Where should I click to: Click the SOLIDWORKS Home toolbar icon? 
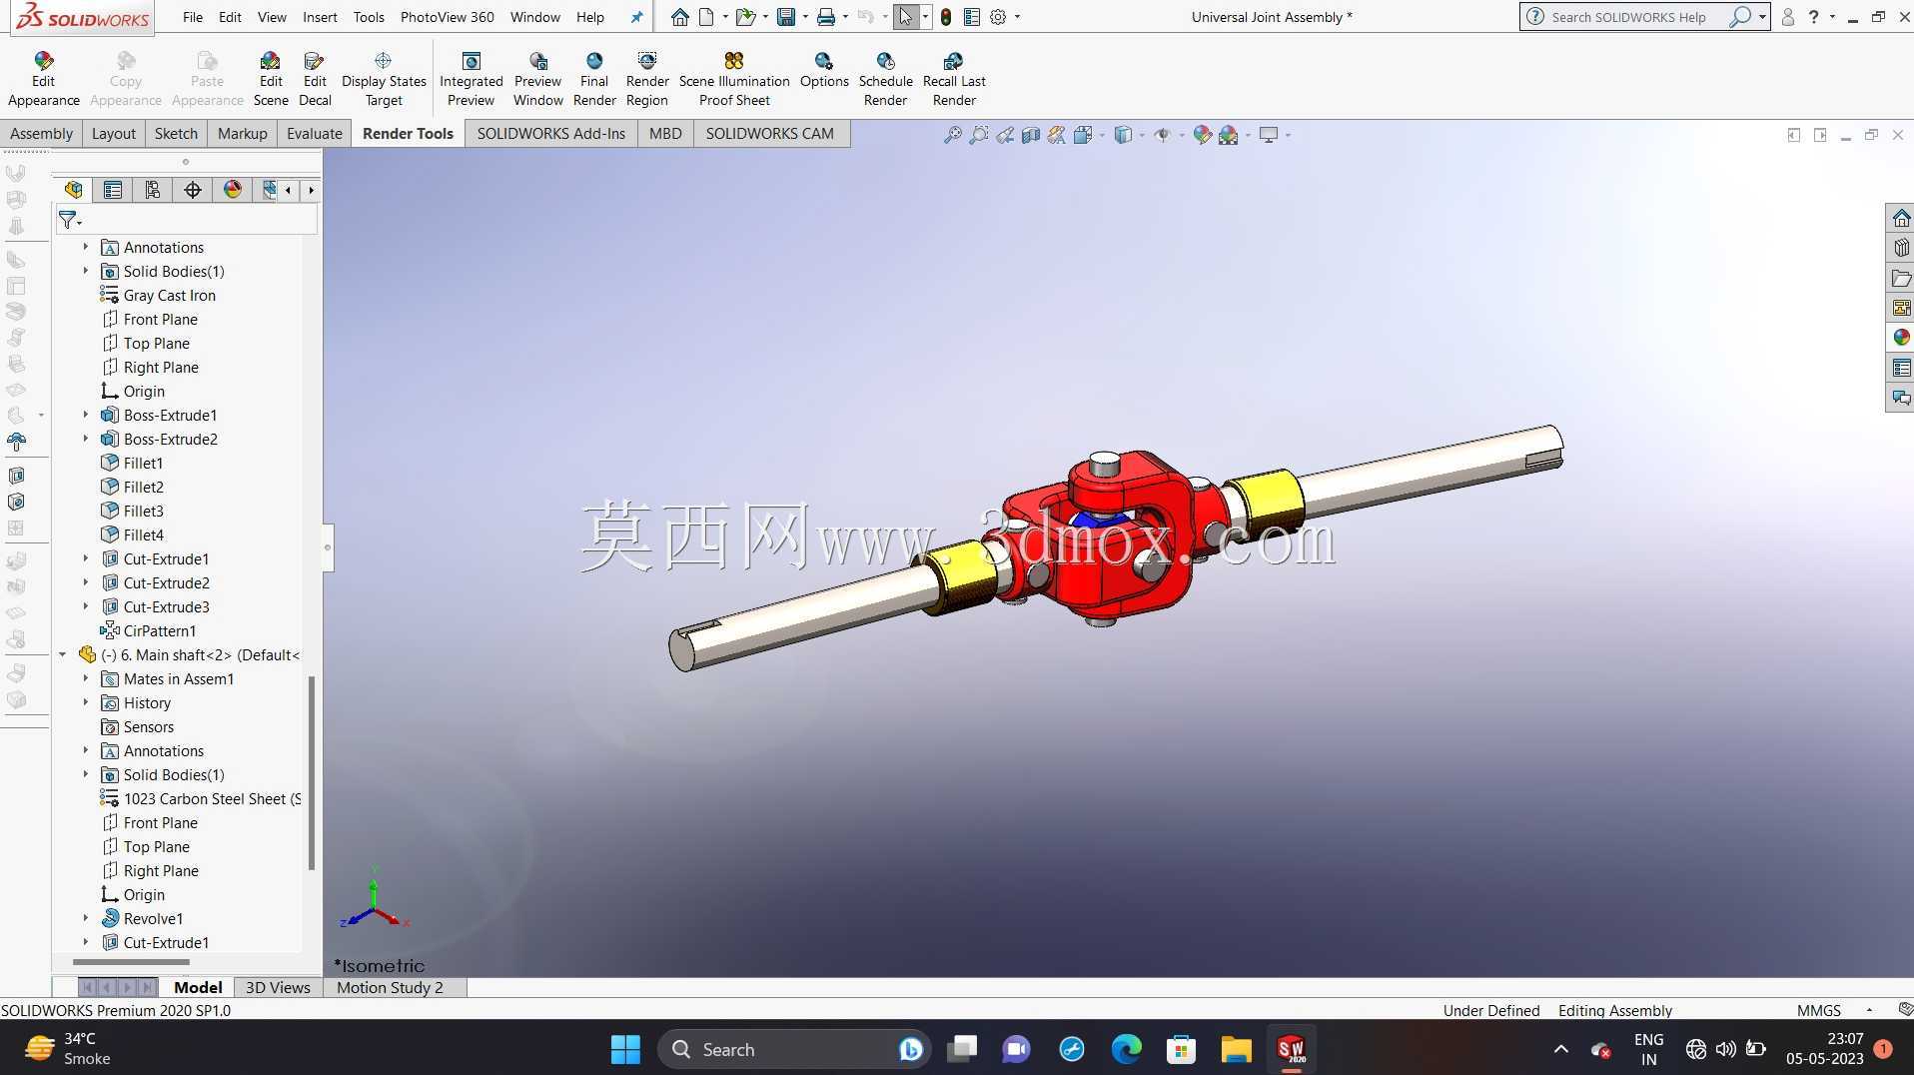pos(679,17)
